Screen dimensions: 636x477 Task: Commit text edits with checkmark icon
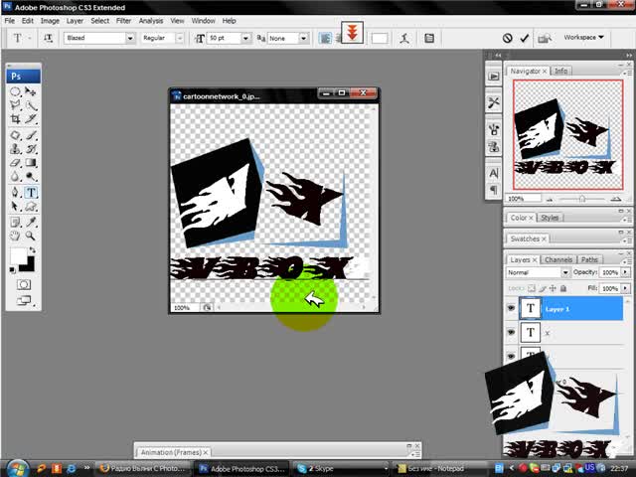[x=525, y=38]
